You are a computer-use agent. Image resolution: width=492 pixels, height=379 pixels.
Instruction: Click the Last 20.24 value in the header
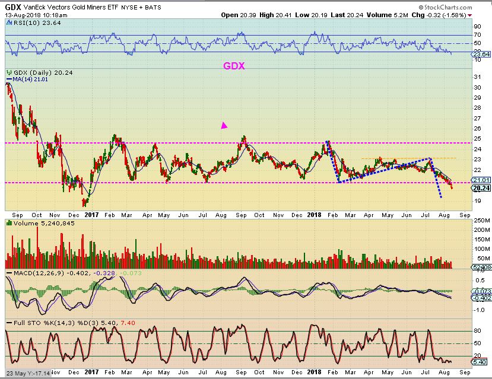click(x=346, y=15)
